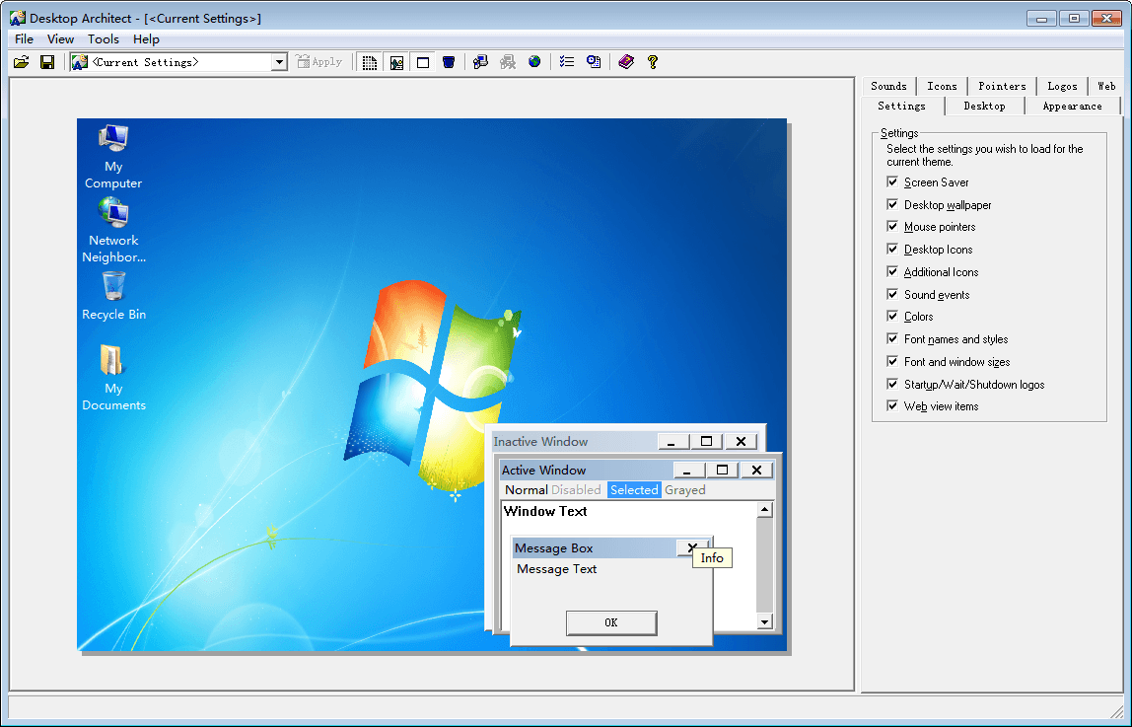Click the grayed Apply toolbar button
The image size is (1132, 727).
click(319, 62)
